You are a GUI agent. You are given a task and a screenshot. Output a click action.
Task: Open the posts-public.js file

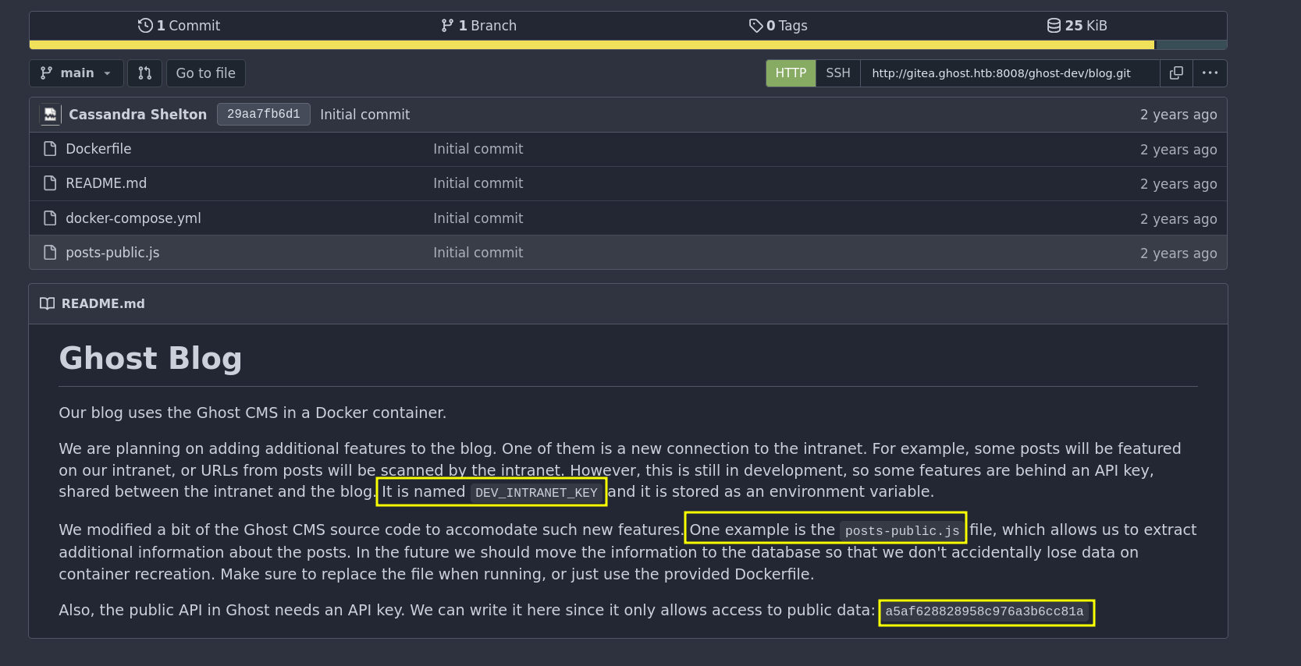[x=112, y=253]
